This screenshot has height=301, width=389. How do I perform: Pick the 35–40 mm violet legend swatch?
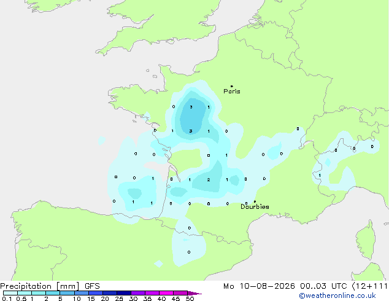pyautogui.click(x=152, y=293)
